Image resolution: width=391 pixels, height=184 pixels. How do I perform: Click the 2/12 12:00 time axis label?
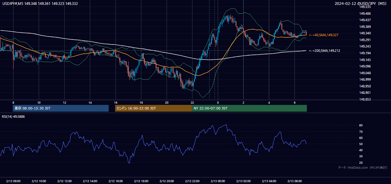point(64,181)
